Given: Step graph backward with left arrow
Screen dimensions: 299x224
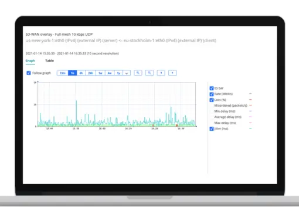Looking at the screenshot, I should point(161,73).
